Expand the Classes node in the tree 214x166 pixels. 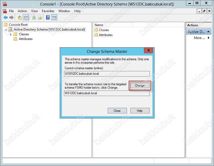(11, 34)
